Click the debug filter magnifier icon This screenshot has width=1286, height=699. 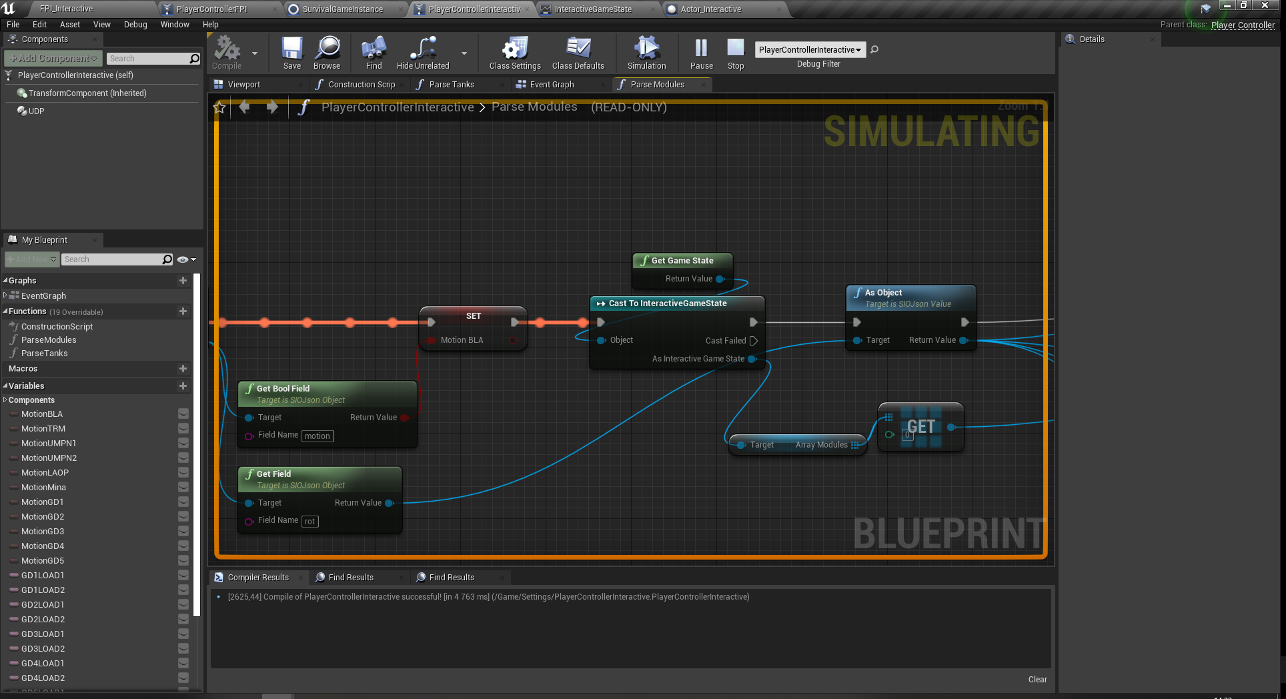click(x=874, y=49)
